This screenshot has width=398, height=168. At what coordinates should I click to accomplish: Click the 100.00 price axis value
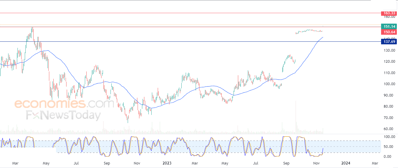click(390, 84)
